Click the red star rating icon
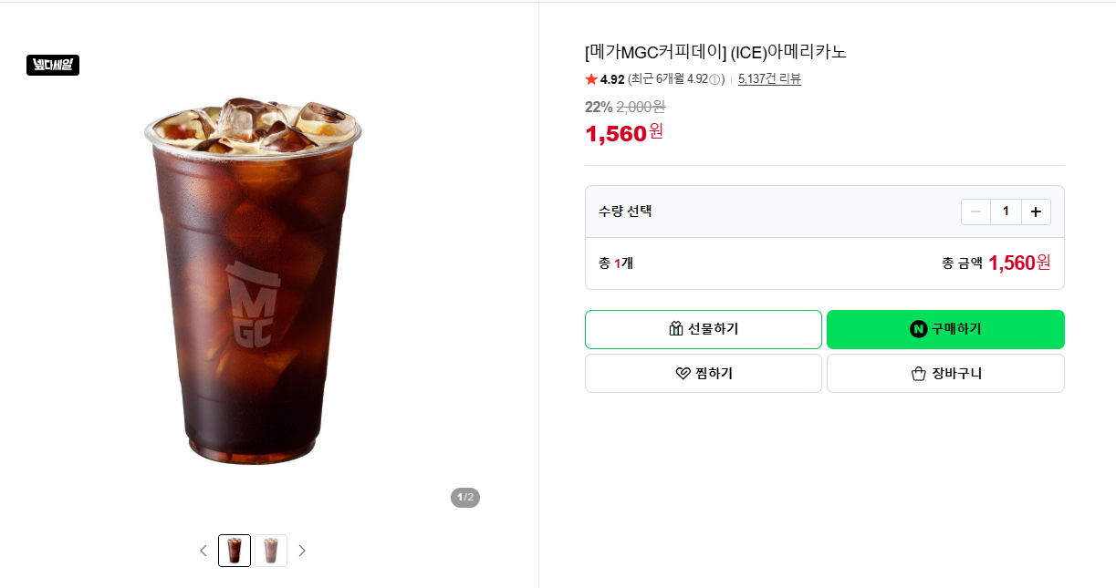This screenshot has height=588, width=1116. click(591, 79)
